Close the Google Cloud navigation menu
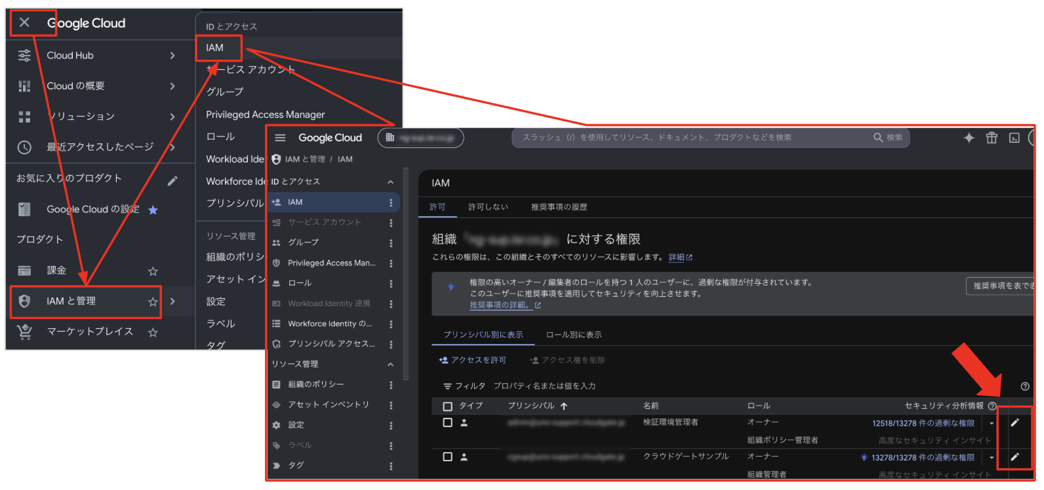Viewport: 1044px width, 490px height. click(24, 23)
